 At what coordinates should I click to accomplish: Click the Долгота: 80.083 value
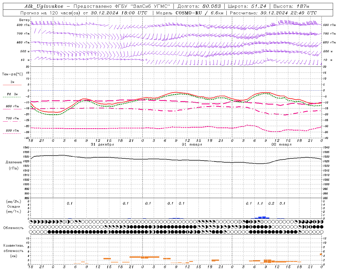pos(199,6)
